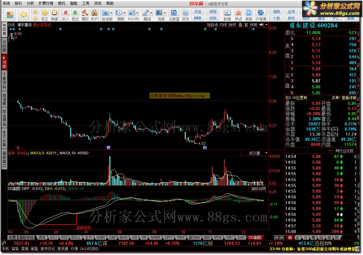Open 同行业比较 comparison
Viewport: 363px width, 255px height.
click(344, 151)
